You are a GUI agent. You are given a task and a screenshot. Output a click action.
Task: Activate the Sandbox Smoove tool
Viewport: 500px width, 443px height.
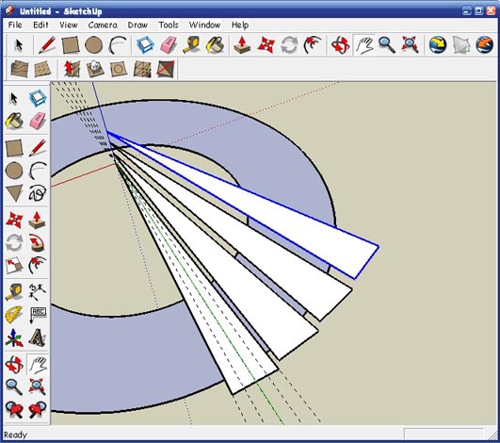click(x=72, y=69)
